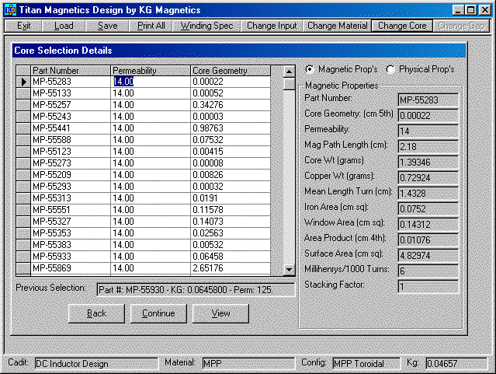Select part number MP-55243
496x374 pixels.
(x=71, y=117)
